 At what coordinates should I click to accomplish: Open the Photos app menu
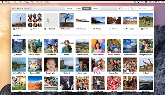pyautogui.click(x=9, y=2)
